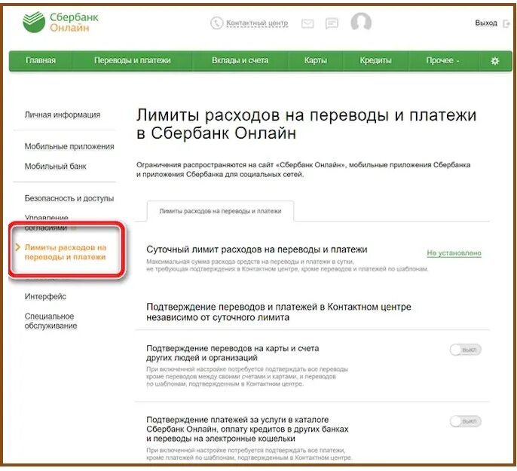Click the logout door icon
The height and width of the screenshot is (471, 517).
point(506,23)
